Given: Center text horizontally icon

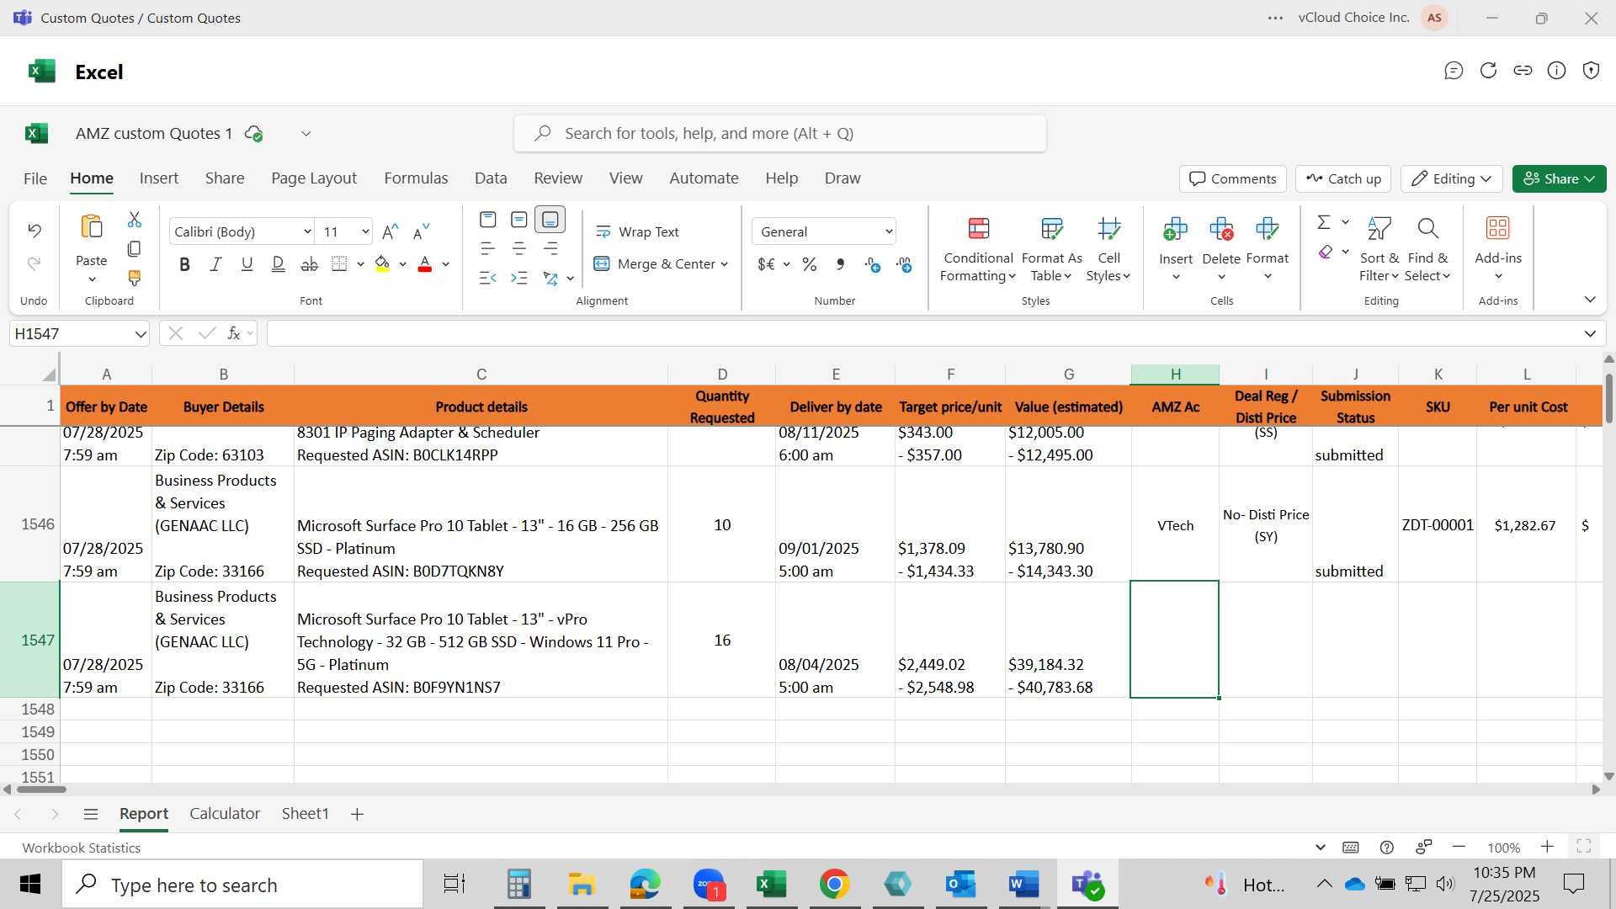Looking at the screenshot, I should coord(519,249).
